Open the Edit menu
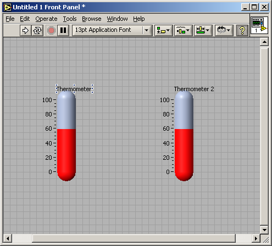 click(x=25, y=19)
